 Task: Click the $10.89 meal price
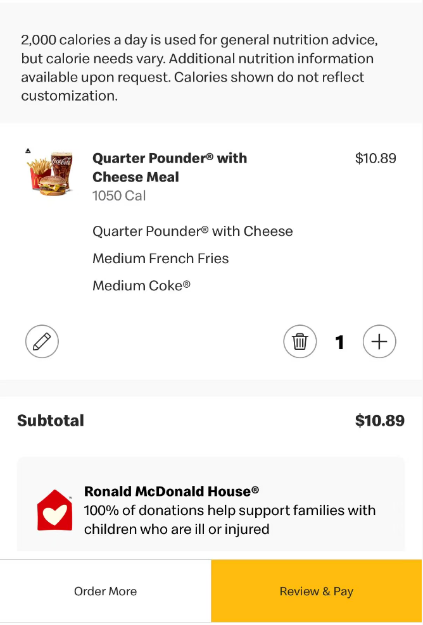coord(376,158)
